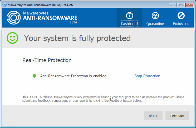
Task: Click the green protection status dot
Action: pyautogui.click(x=34, y=76)
